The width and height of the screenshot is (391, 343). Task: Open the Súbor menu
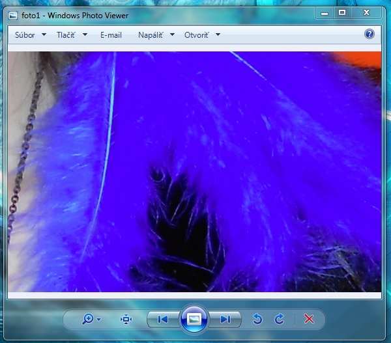[x=30, y=35]
